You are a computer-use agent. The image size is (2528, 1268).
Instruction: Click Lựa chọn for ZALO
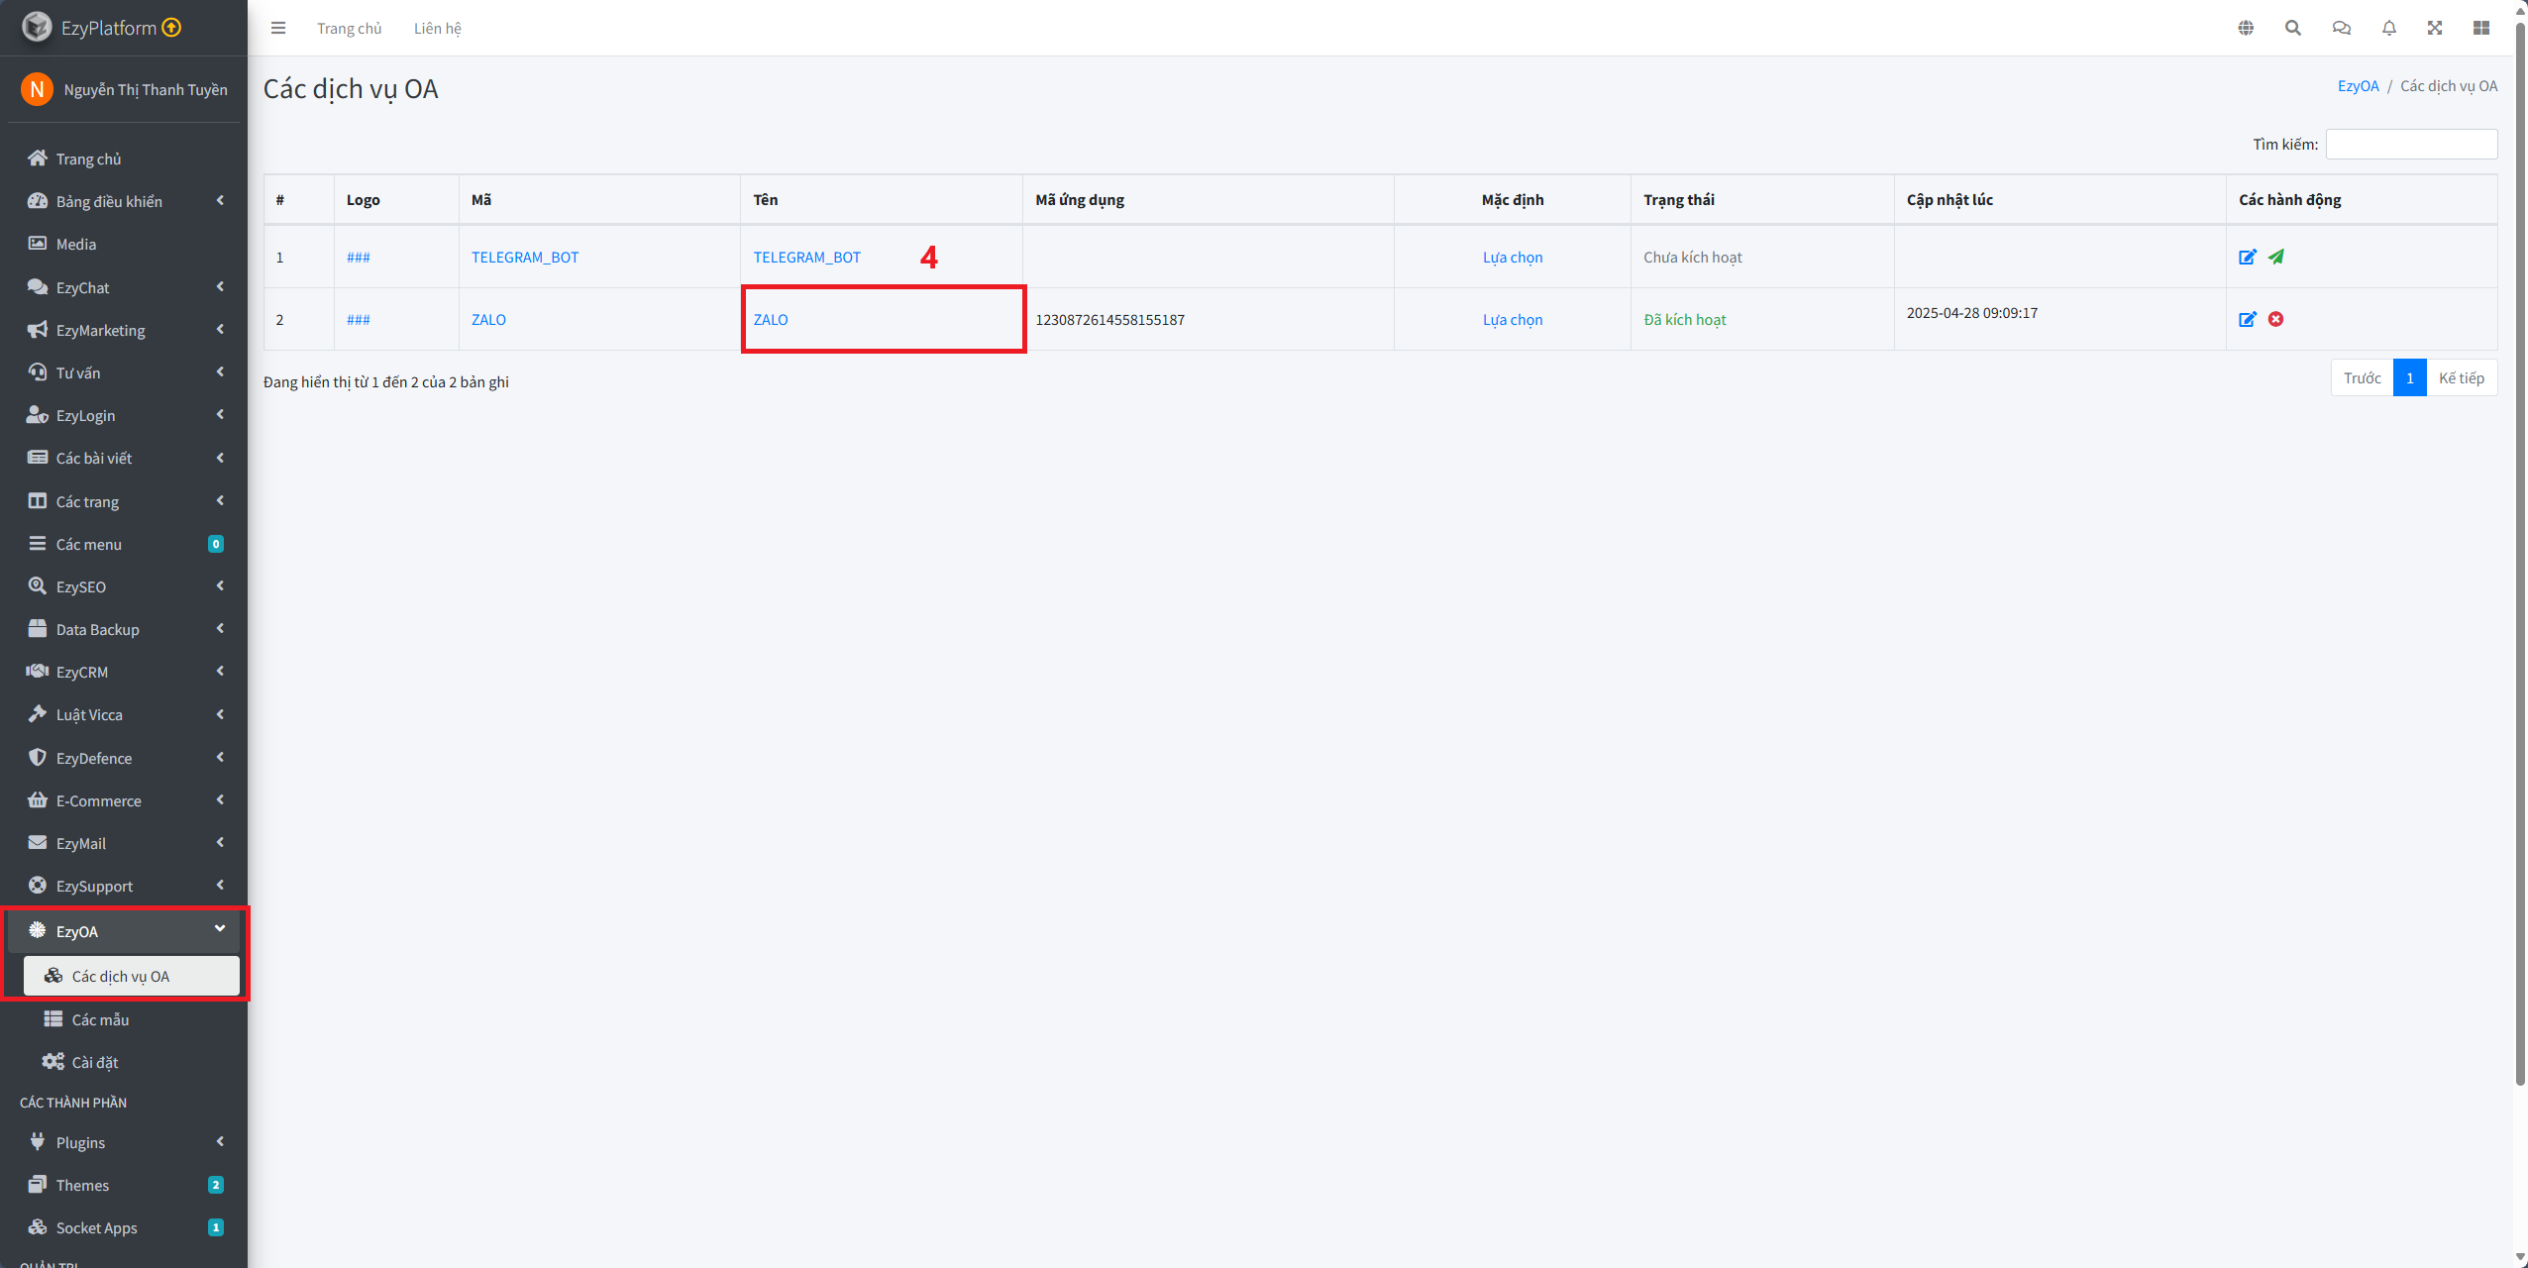(1513, 319)
